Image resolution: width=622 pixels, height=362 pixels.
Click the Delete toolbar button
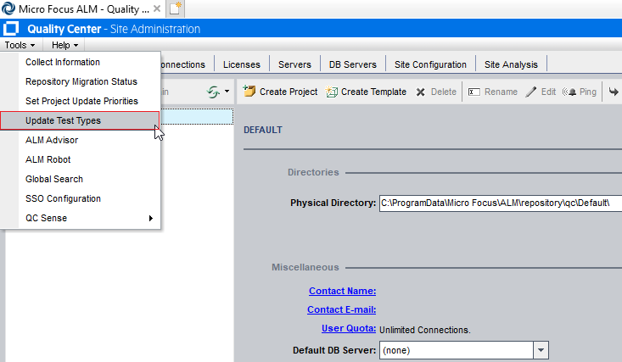(x=436, y=92)
